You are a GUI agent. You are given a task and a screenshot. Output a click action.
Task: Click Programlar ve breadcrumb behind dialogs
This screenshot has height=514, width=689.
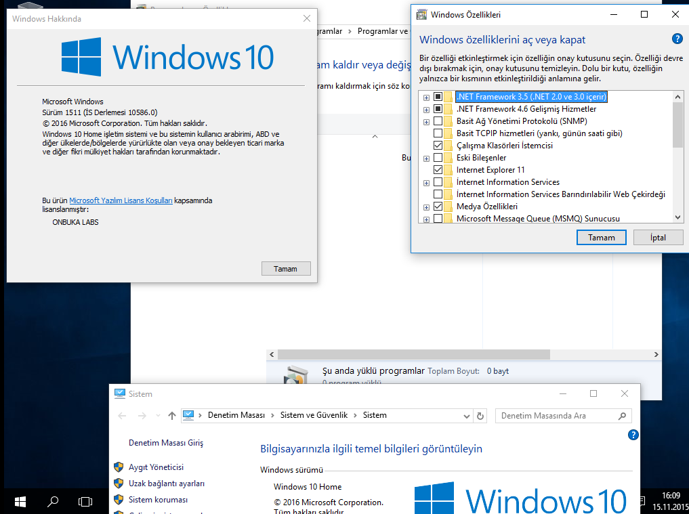click(x=383, y=31)
